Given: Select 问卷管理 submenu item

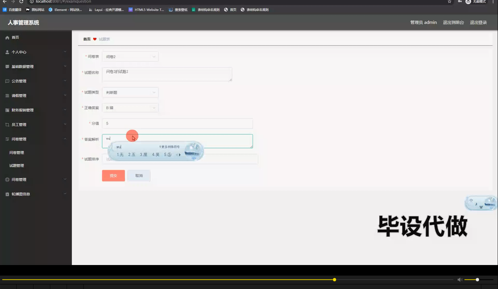Looking at the screenshot, I should click(16, 152).
